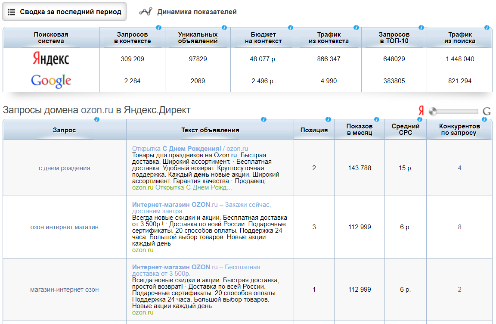Click info icon on Позиция column header

[329, 119]
